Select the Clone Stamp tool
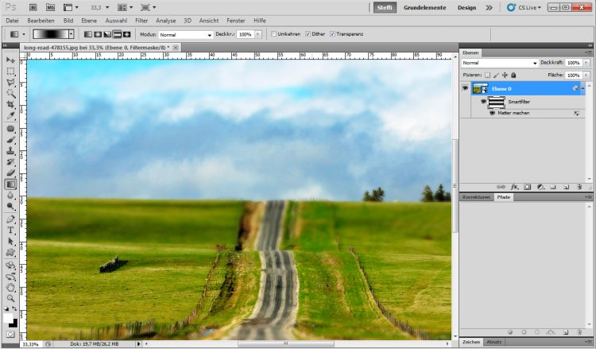 [10, 150]
